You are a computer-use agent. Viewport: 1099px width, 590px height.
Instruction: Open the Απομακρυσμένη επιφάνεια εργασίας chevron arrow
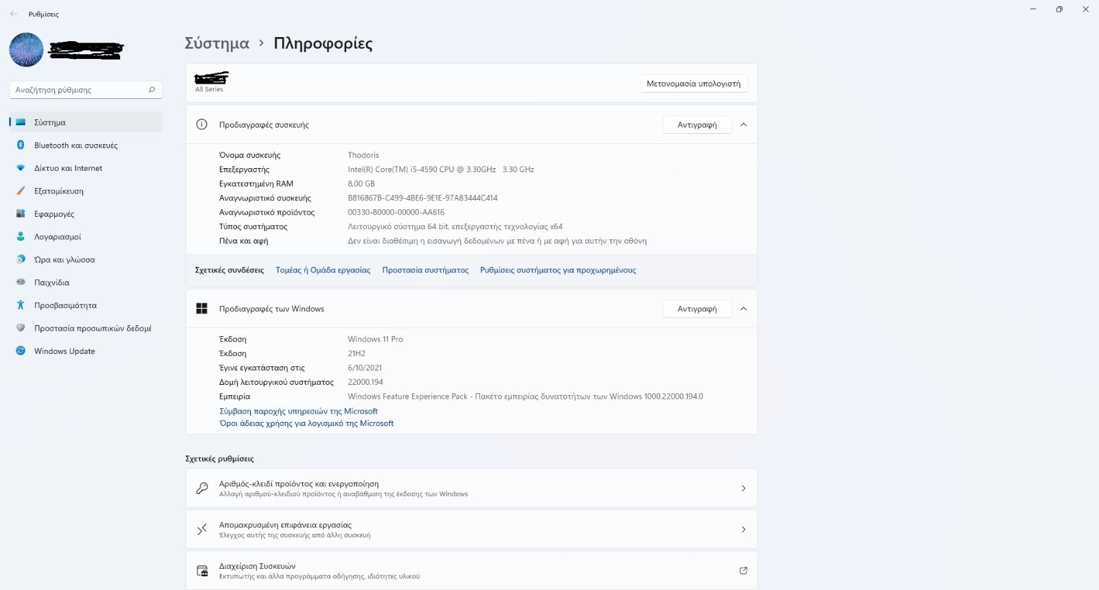point(743,530)
